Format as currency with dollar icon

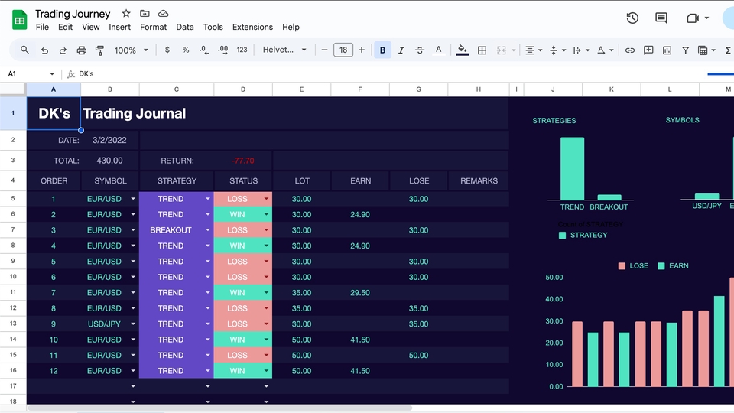click(x=167, y=50)
